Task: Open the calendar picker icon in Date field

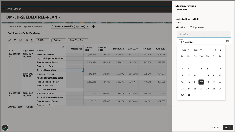Action: (227, 41)
